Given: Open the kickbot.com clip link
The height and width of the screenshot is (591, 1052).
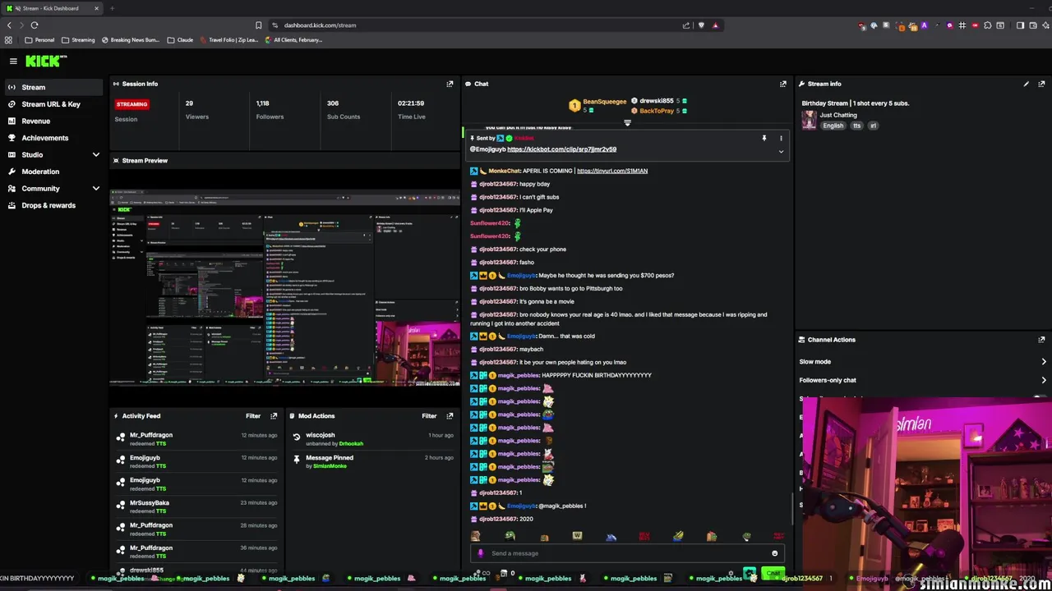Looking at the screenshot, I should coord(561,149).
